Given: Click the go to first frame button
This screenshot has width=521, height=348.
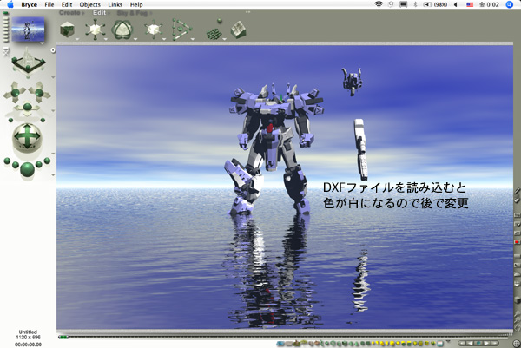Looking at the screenshot, I should click(x=462, y=343).
